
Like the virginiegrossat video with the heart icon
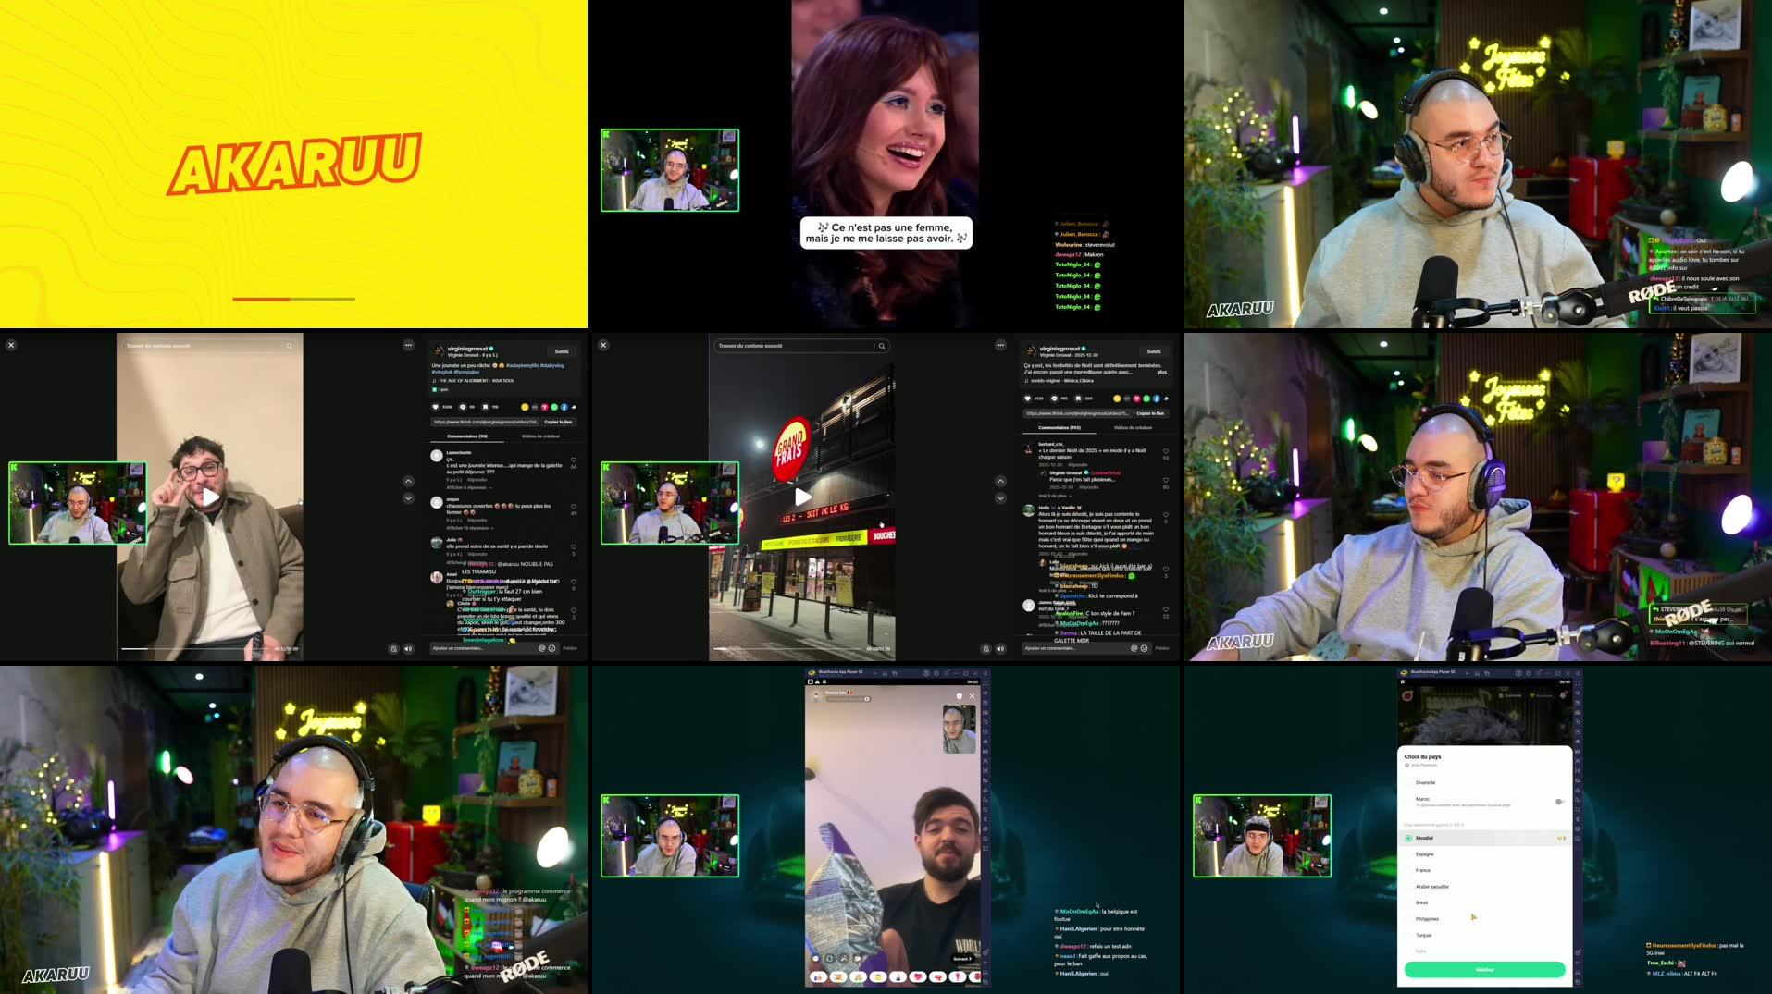pyautogui.click(x=436, y=407)
